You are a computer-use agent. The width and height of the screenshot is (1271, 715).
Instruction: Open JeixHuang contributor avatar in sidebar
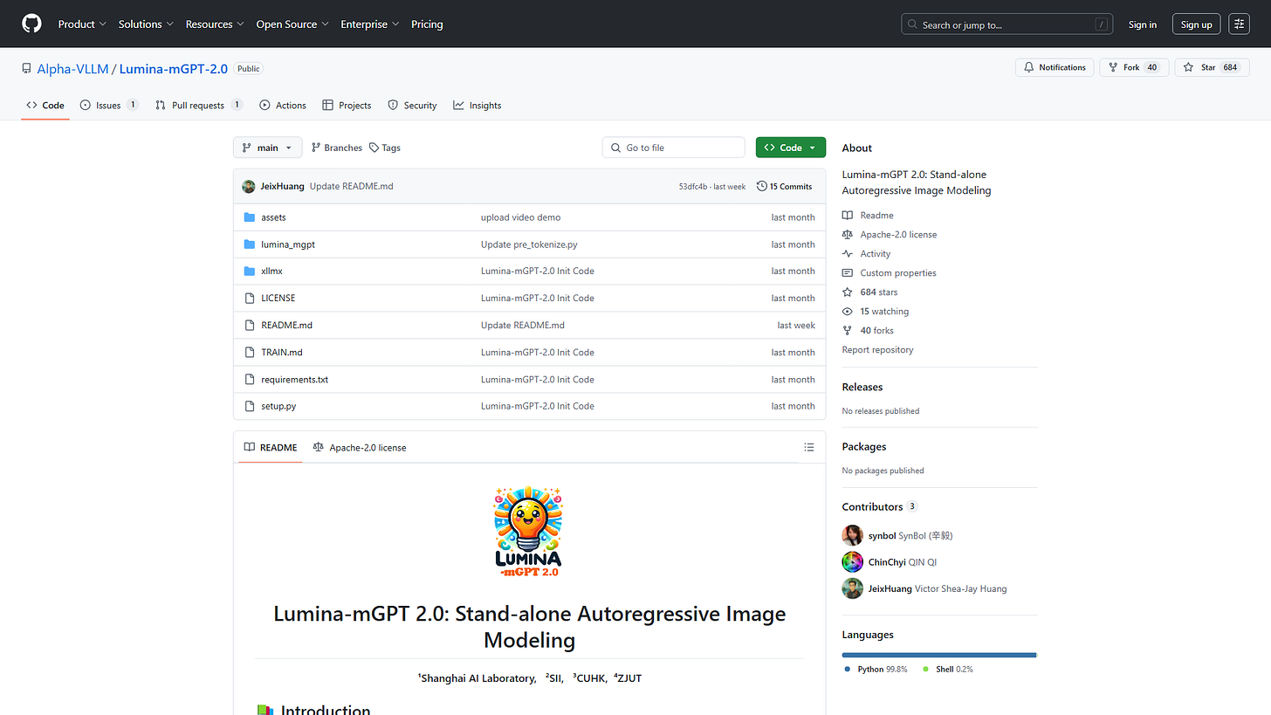pyautogui.click(x=852, y=588)
